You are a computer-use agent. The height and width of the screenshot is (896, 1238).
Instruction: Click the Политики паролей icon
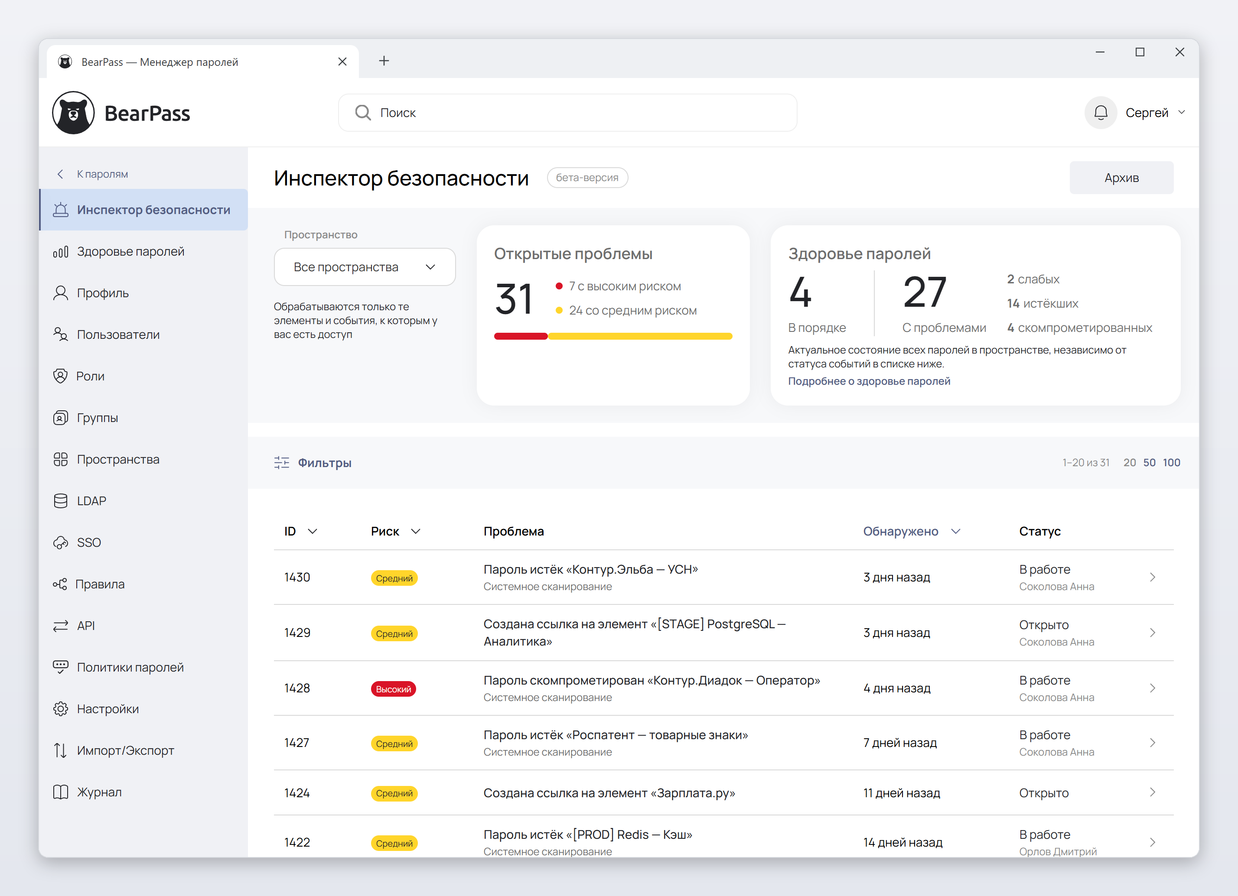(61, 667)
